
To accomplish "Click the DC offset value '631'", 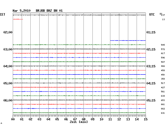I will coord(163,113).
